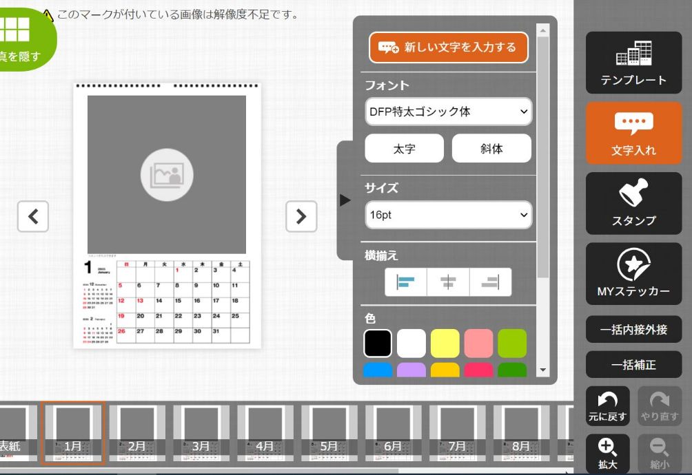The image size is (692, 475).
Task: Select the 3月 page thumbnail
Action: (201, 433)
